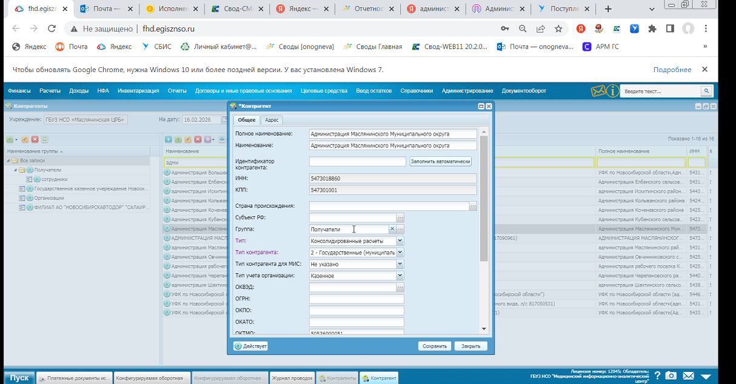Click the Идентификатор контрагента input field
The height and width of the screenshot is (384, 736).
[x=358, y=162]
